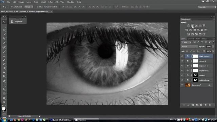Add a Levels adjustment from Adjustments panel
Viewport: 217px width, 122px height.
tap(192, 26)
